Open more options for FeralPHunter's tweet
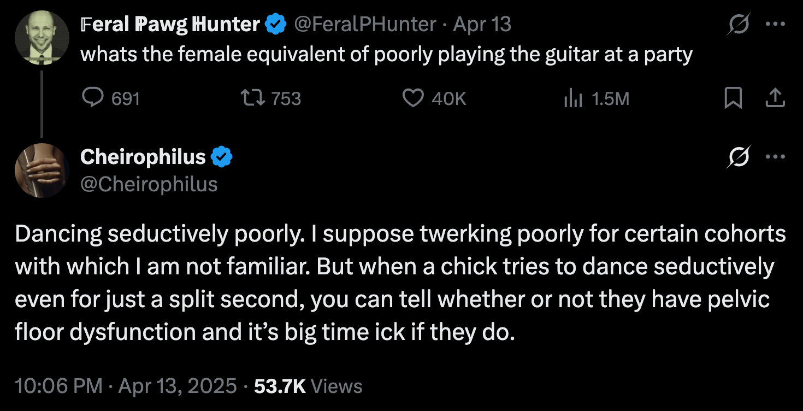The width and height of the screenshot is (803, 411). [x=775, y=25]
